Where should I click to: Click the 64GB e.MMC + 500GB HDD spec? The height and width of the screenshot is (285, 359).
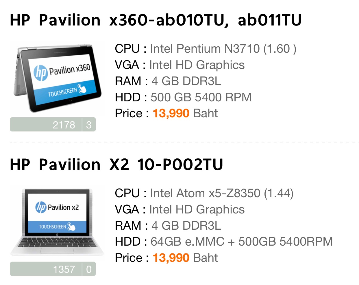point(242,242)
